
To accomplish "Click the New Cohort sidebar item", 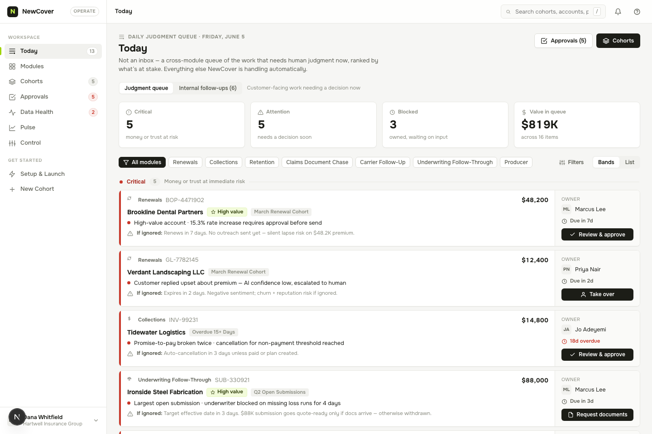I will [x=53, y=189].
